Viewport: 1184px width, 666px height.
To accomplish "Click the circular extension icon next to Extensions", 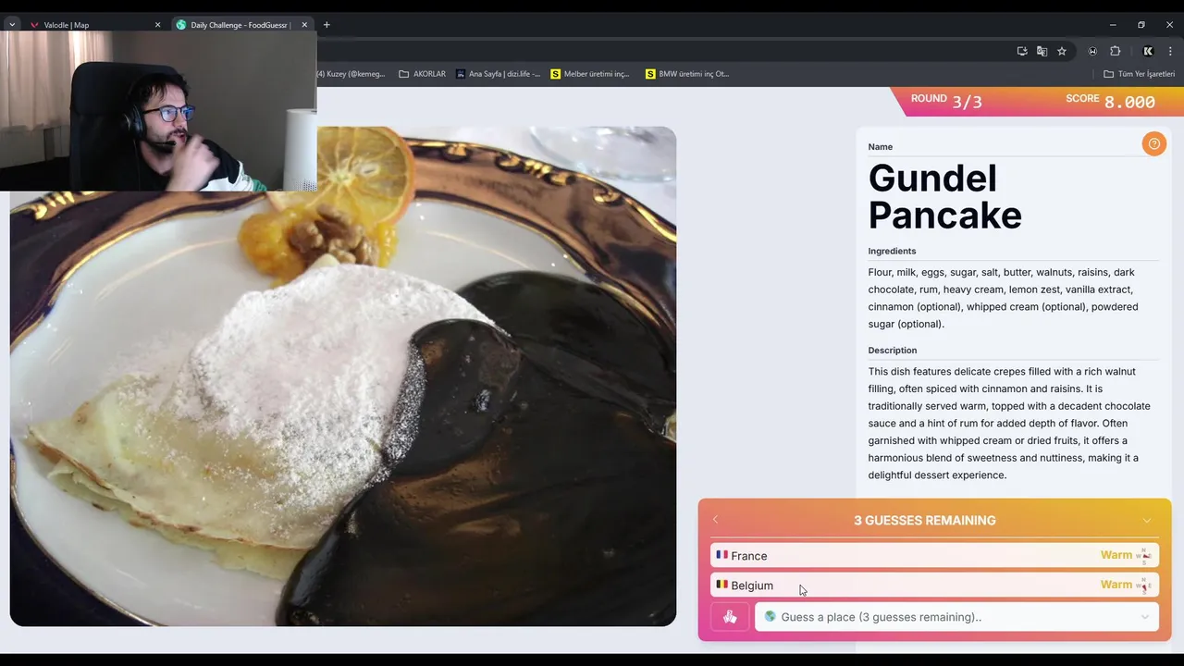I will (1092, 51).
